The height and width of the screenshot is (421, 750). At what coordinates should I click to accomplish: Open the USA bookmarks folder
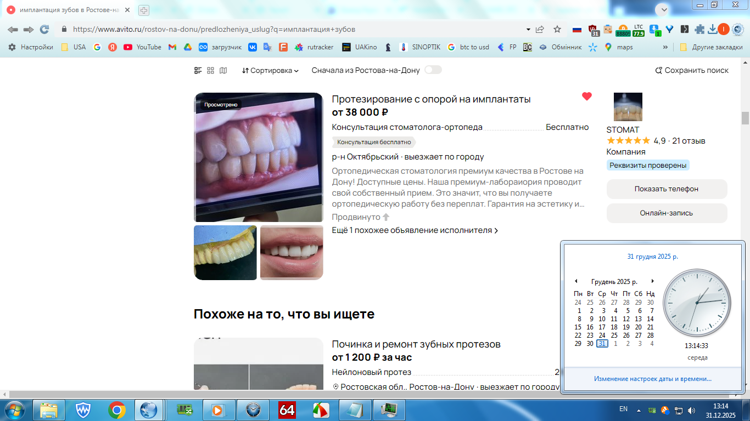click(x=74, y=47)
